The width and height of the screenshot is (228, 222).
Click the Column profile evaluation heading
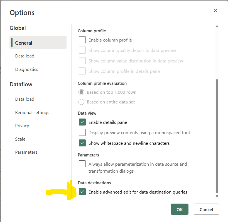point(102,83)
